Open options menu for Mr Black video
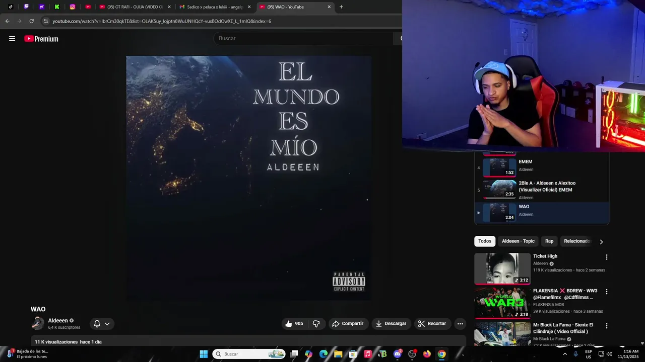The image size is (645, 362). 607,326
